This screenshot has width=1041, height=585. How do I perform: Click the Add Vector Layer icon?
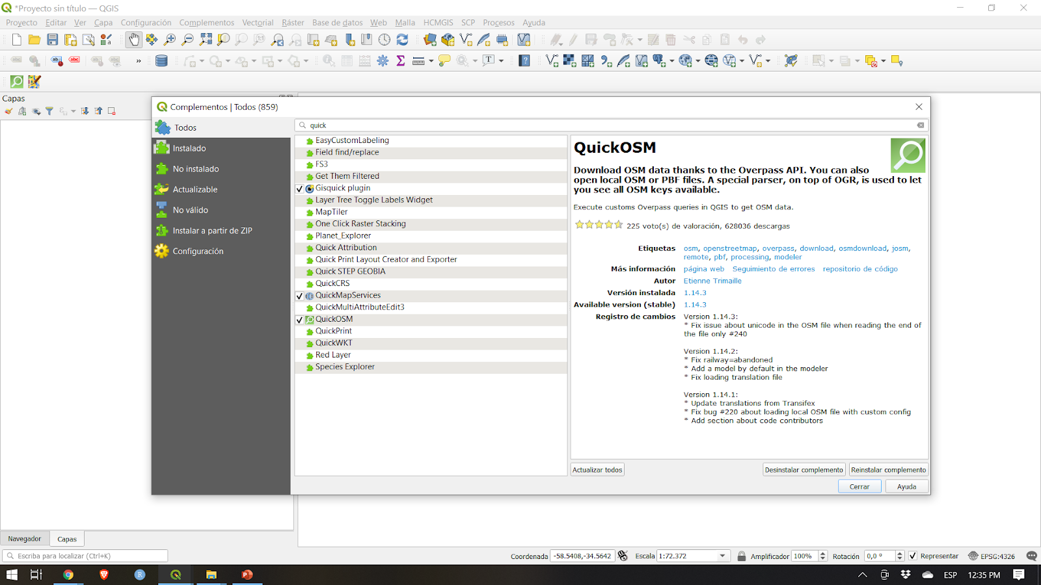(x=552, y=60)
